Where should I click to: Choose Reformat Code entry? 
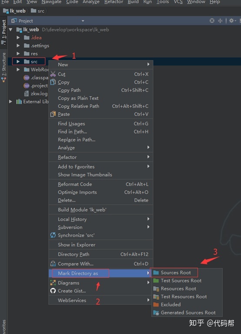pos(101,184)
